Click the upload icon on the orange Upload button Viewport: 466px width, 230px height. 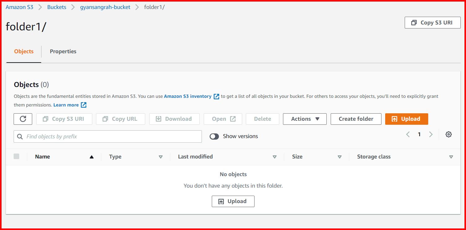click(x=395, y=119)
